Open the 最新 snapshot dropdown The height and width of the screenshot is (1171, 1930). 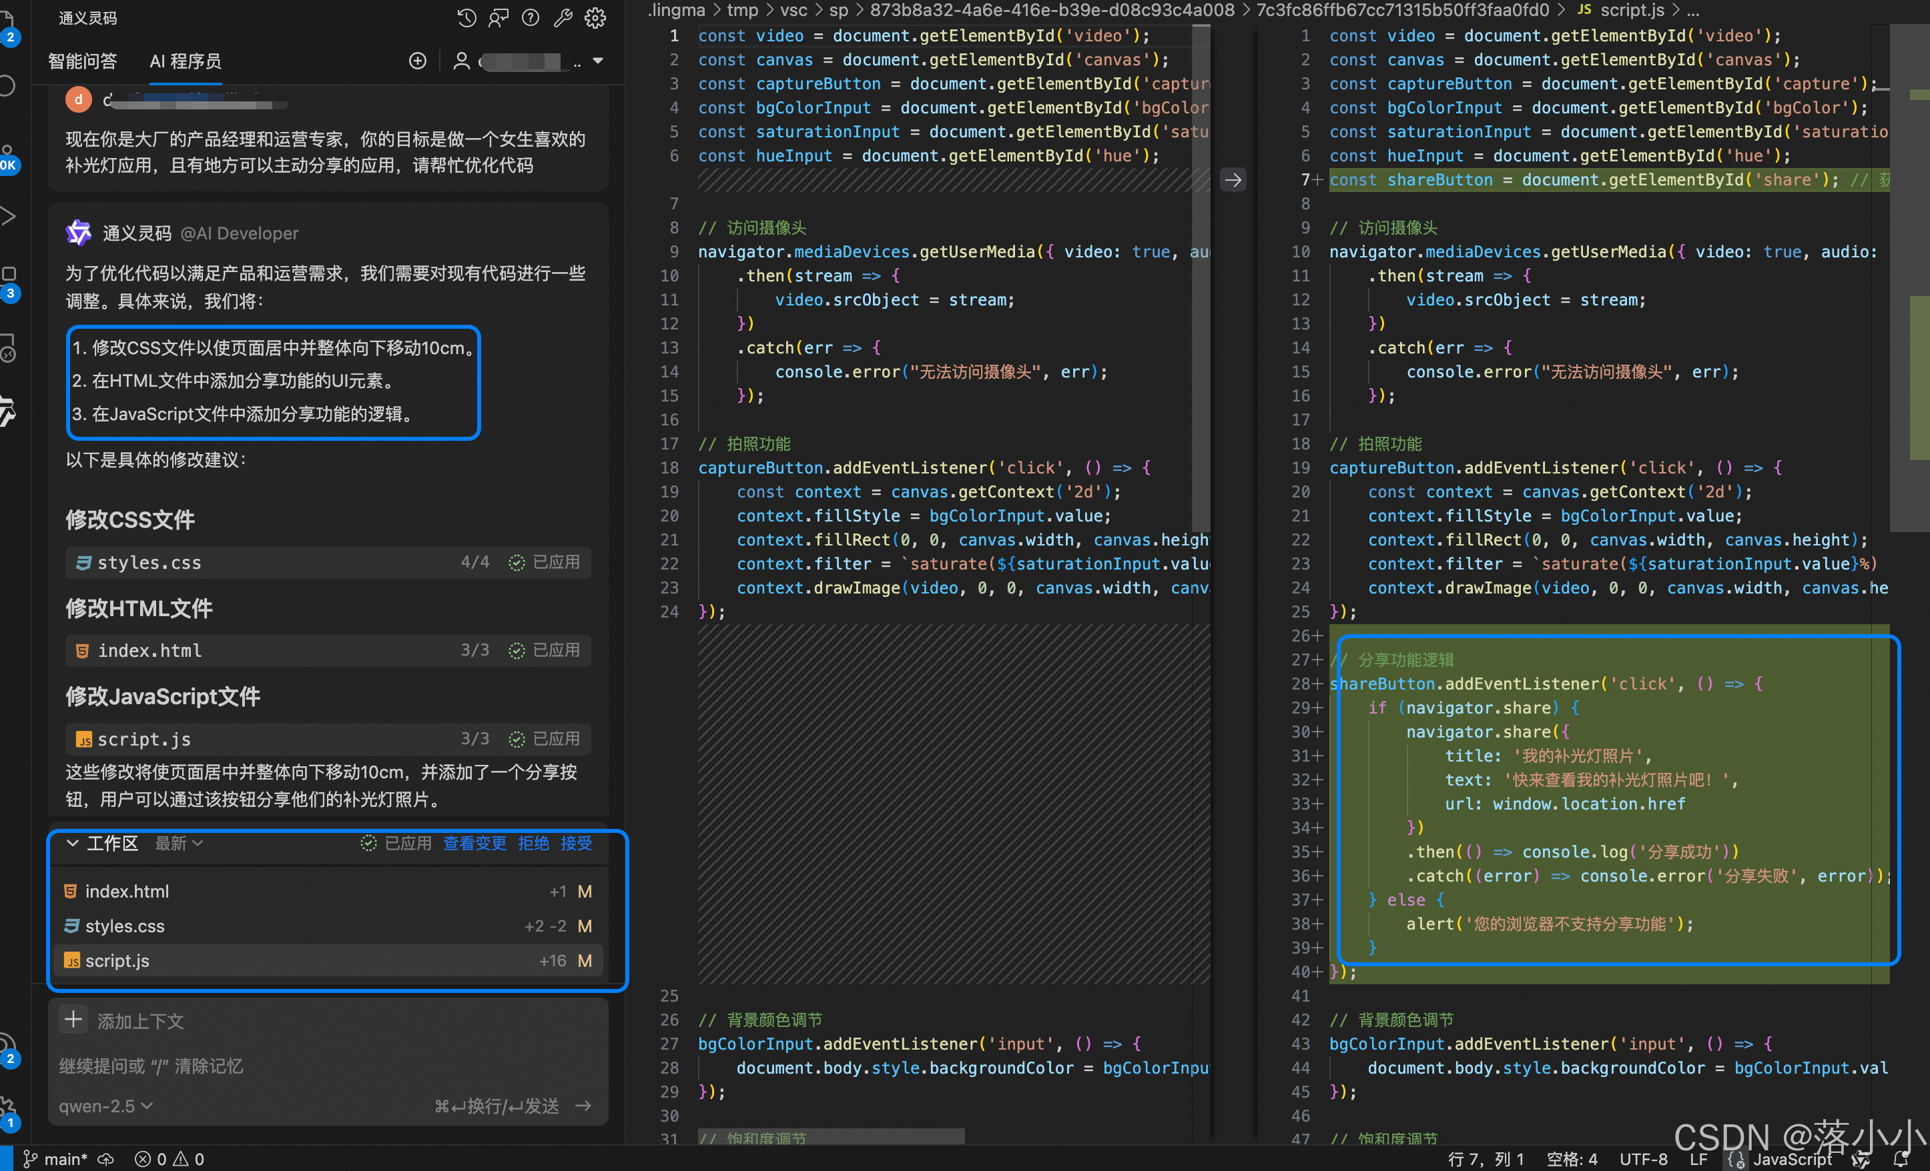click(x=179, y=843)
